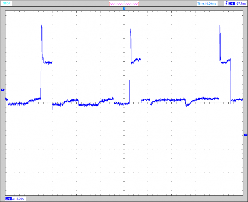Click the plateau of the second current pulse

(136, 60)
